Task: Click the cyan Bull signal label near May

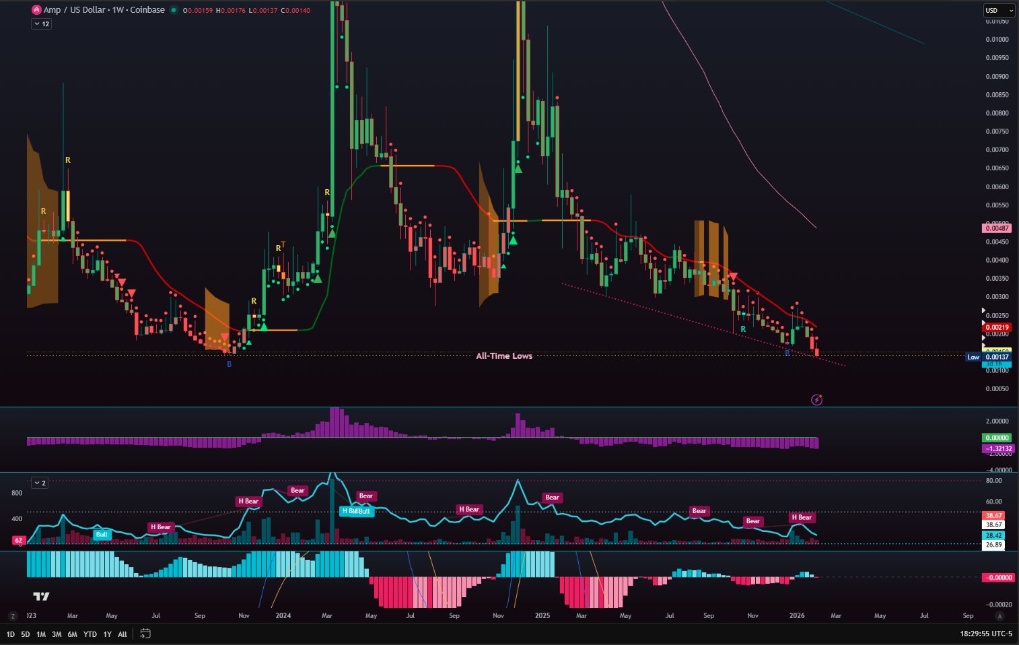Action: pos(102,535)
